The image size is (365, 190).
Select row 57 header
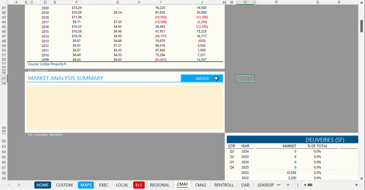point(4,79)
